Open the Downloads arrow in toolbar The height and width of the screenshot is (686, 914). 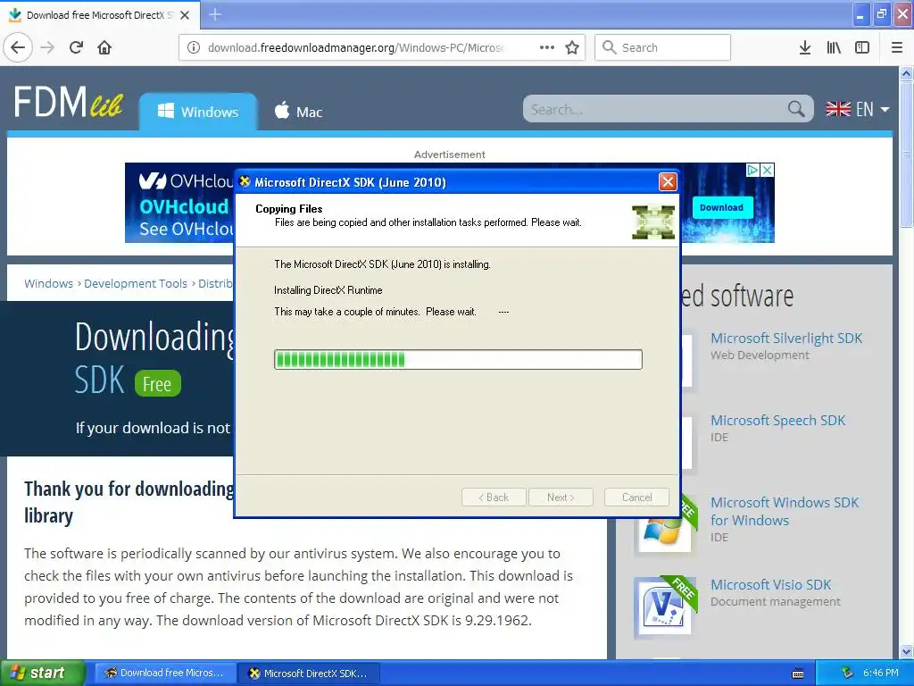(x=805, y=48)
